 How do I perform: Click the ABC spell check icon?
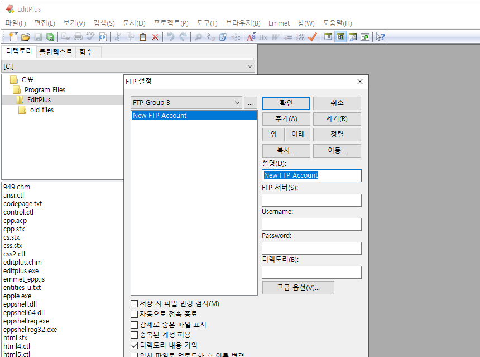[x=90, y=37]
